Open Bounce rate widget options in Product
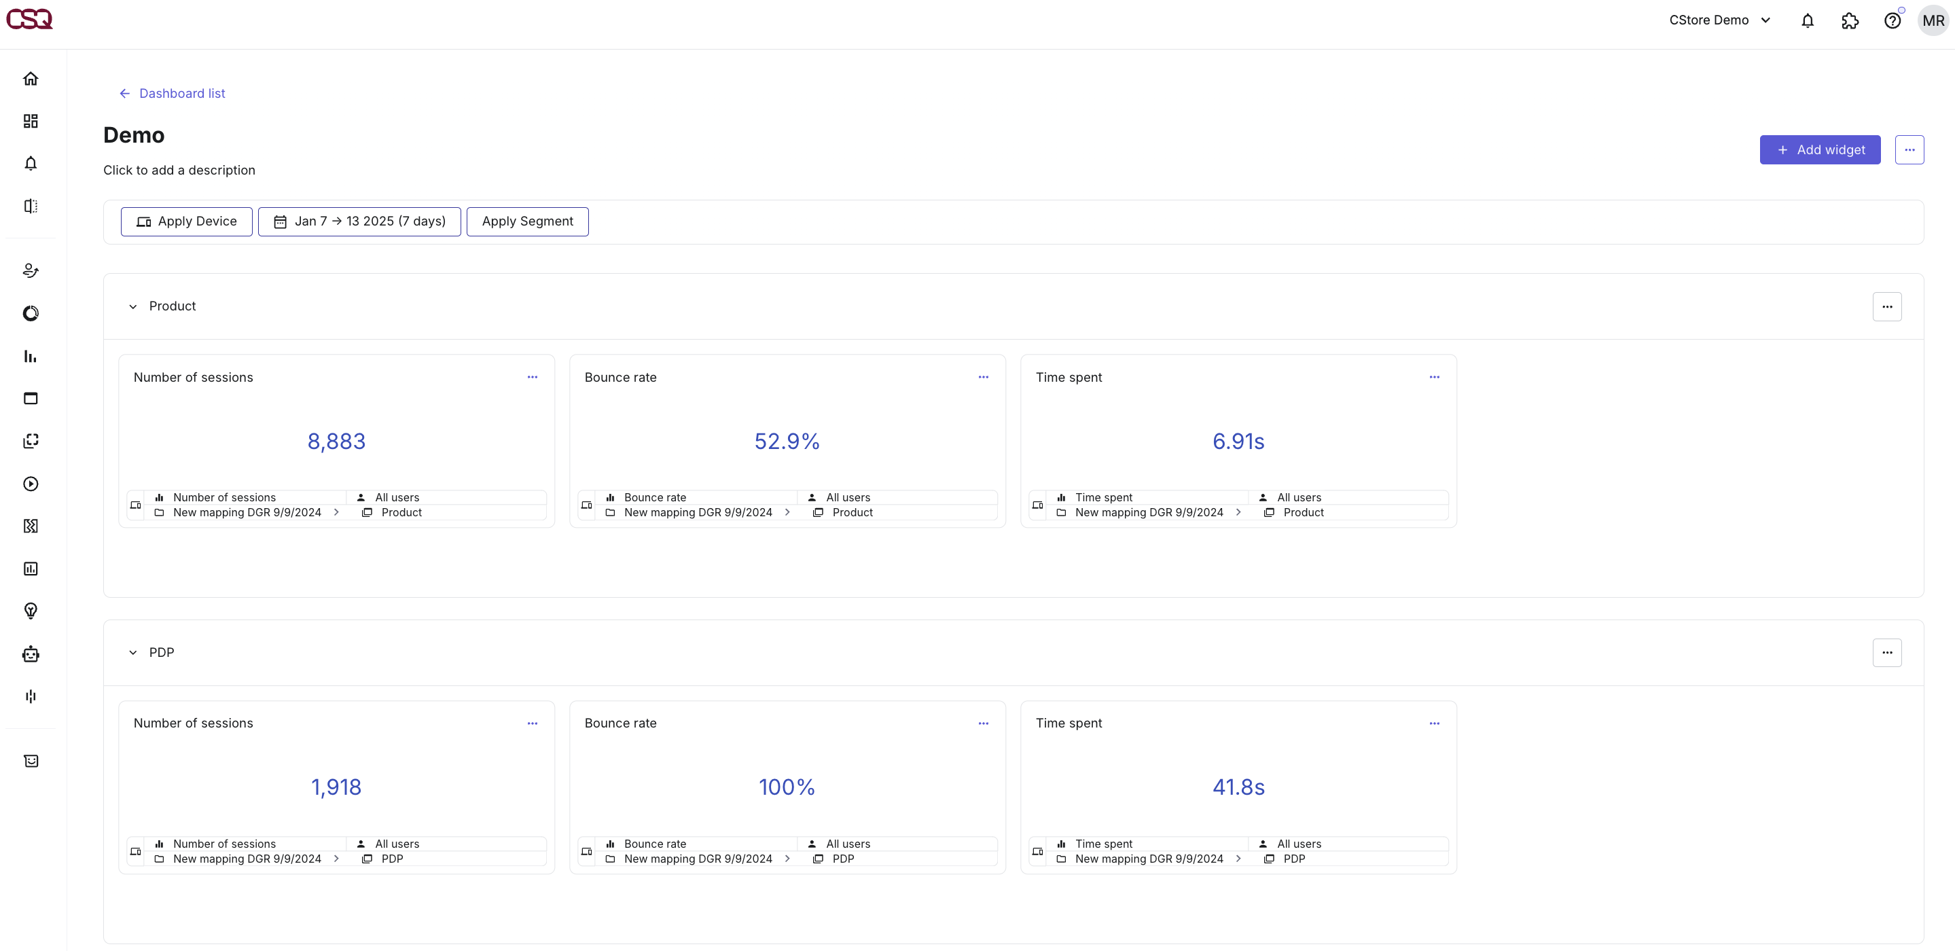The width and height of the screenshot is (1955, 951). click(x=983, y=377)
